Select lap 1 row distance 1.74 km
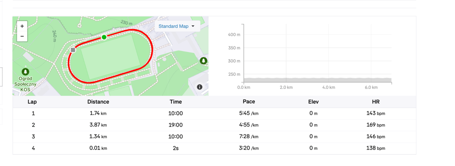Viewport: 455px width, 166px height. [x=98, y=113]
